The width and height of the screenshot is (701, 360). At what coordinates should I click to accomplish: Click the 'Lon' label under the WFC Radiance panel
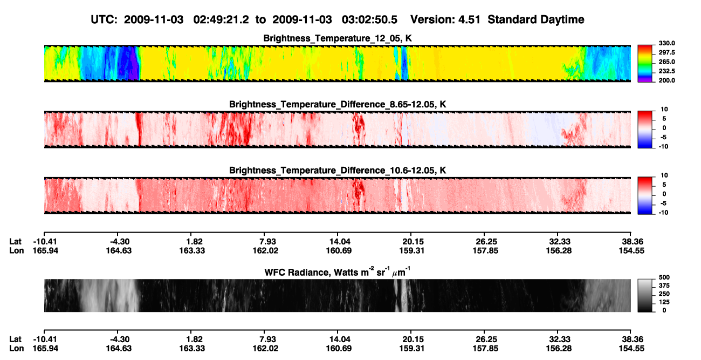coord(16,349)
